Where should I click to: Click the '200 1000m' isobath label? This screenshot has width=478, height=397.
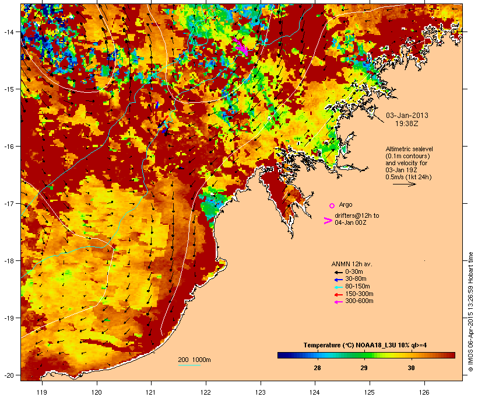coord(194,360)
